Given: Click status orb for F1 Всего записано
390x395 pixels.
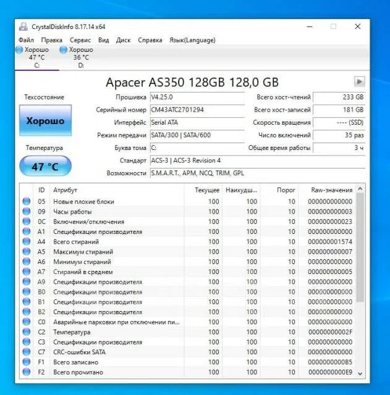Looking at the screenshot, I should tap(27, 362).
